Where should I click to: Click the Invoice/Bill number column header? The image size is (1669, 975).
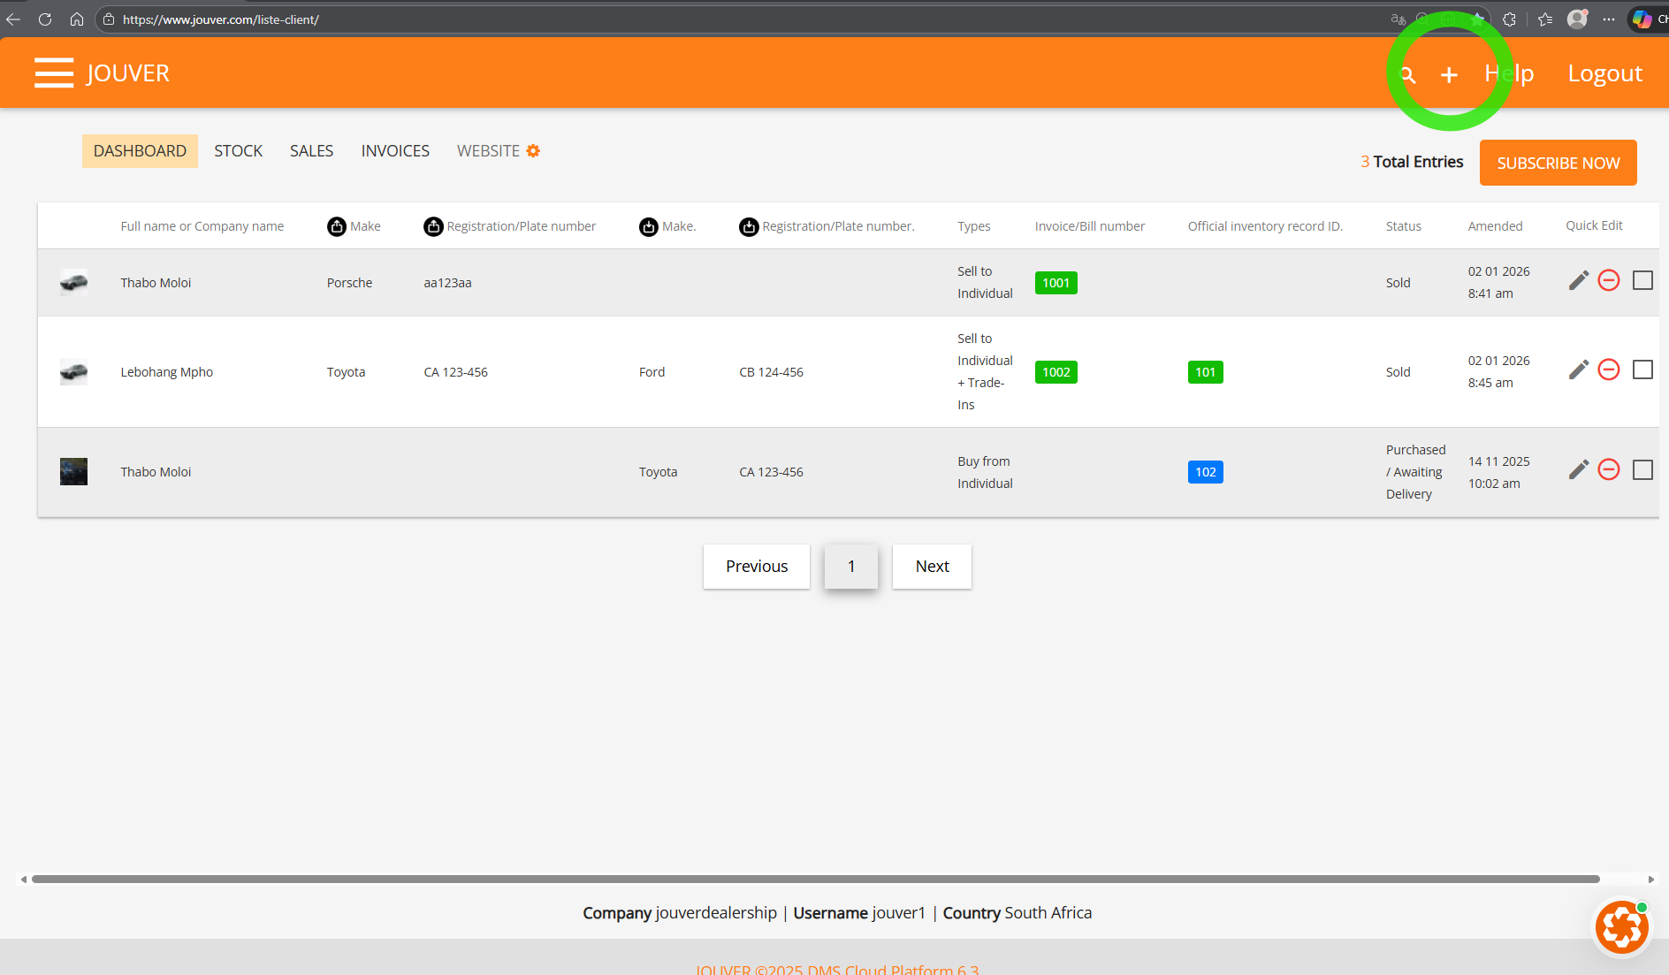[x=1089, y=226]
